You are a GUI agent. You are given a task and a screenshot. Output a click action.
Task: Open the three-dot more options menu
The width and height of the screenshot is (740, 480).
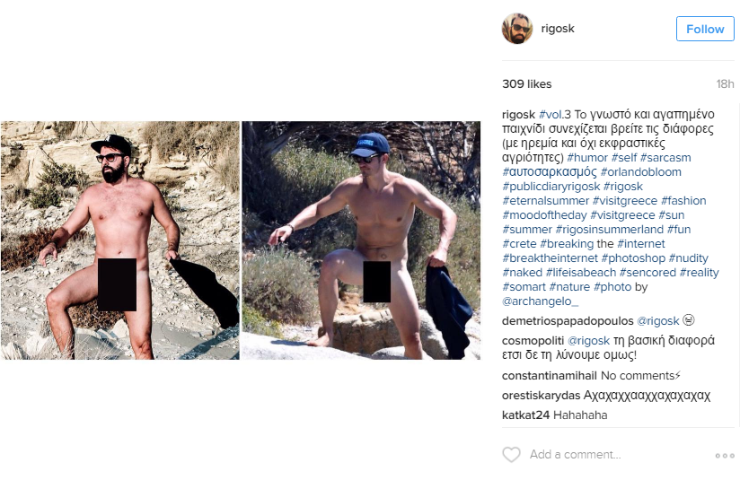(x=725, y=456)
